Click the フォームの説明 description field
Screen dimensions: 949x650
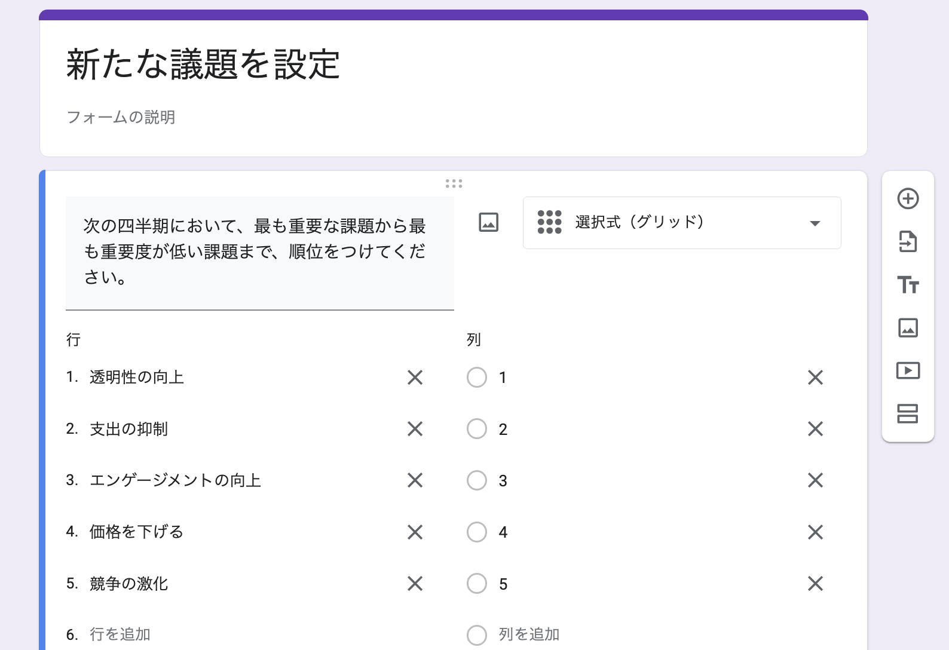point(121,117)
